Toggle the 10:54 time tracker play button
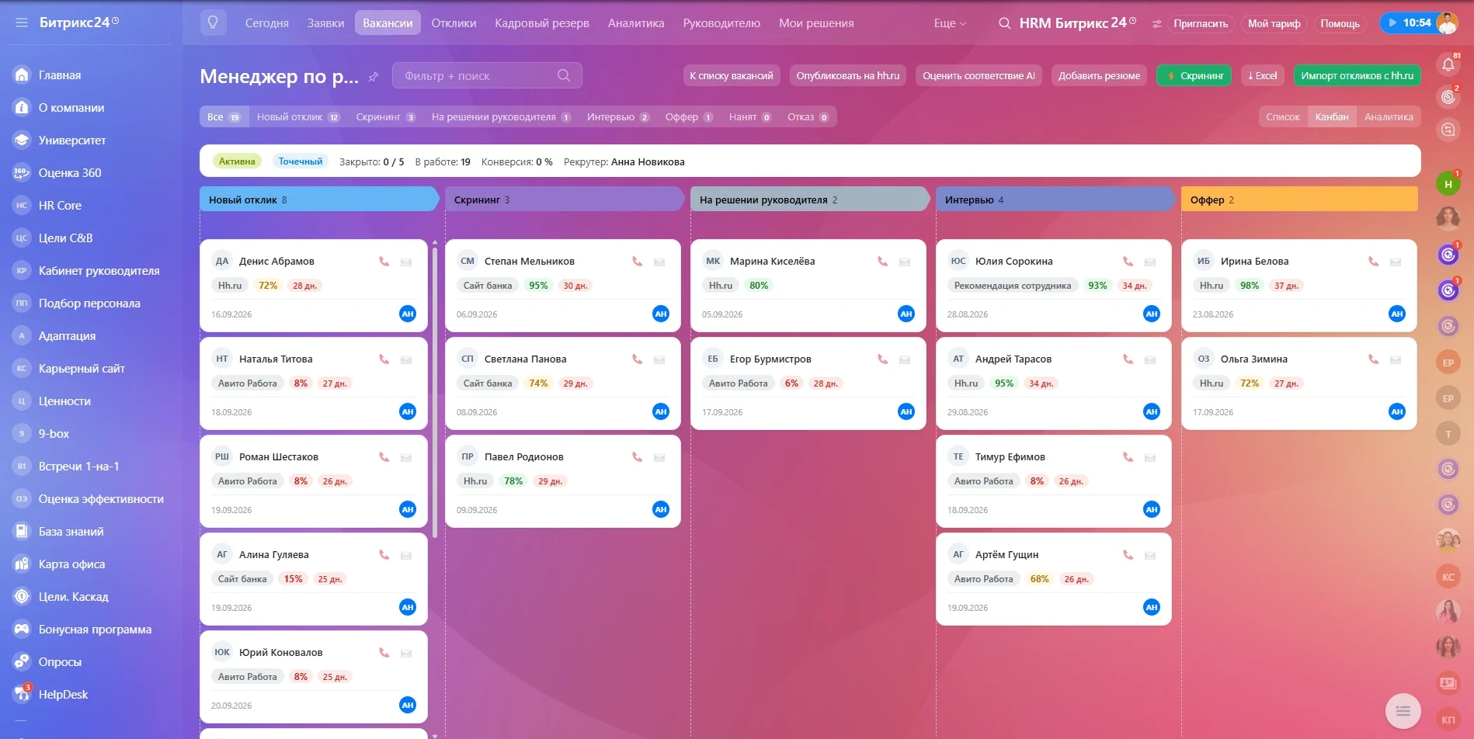Image resolution: width=1474 pixels, height=739 pixels. point(1392,23)
